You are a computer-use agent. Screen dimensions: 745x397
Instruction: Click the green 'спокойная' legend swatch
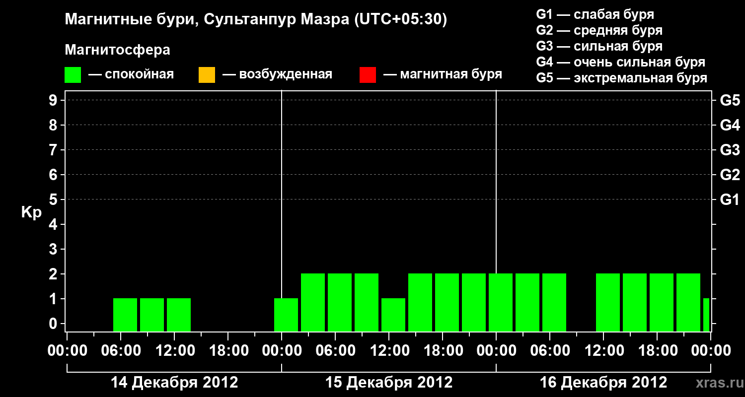73,75
